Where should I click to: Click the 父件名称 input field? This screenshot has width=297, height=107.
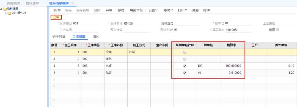[137, 23]
